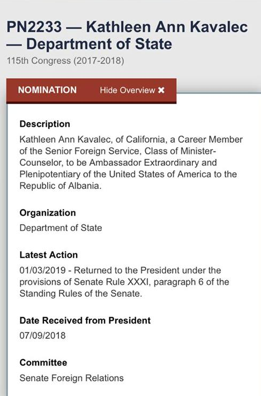Click the Committee heading
The width and height of the screenshot is (261, 396).
click(43, 363)
